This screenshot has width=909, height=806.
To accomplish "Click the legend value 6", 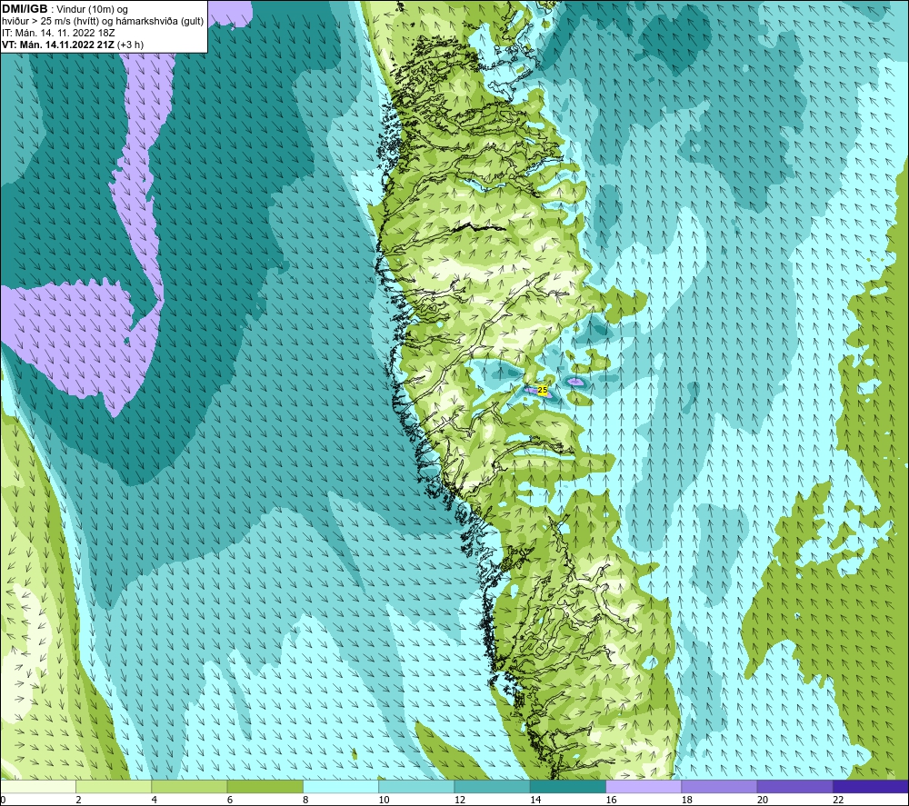I will click(230, 800).
